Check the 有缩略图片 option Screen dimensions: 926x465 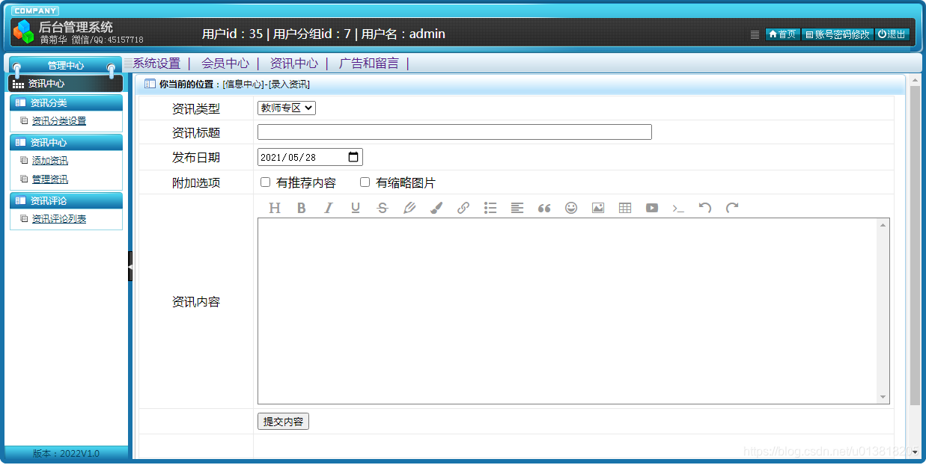point(365,182)
